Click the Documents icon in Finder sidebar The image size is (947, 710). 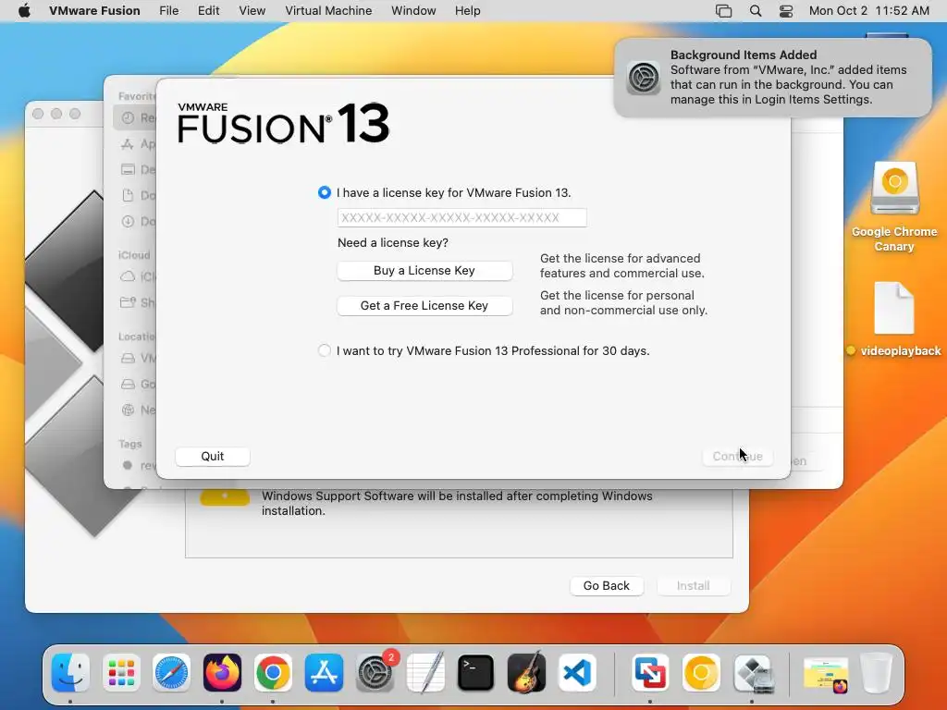pyautogui.click(x=128, y=195)
